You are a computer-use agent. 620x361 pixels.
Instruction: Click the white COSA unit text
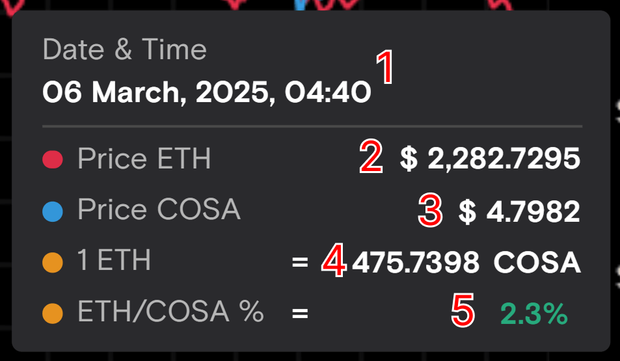[537, 263]
